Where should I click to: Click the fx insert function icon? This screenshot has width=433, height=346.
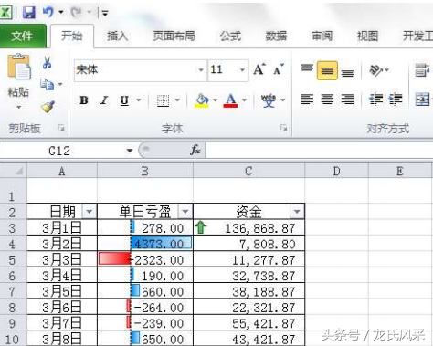click(x=195, y=150)
